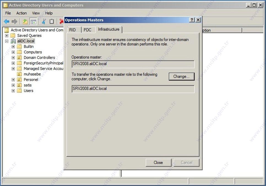Click the Users folder icon

[x=19, y=91]
